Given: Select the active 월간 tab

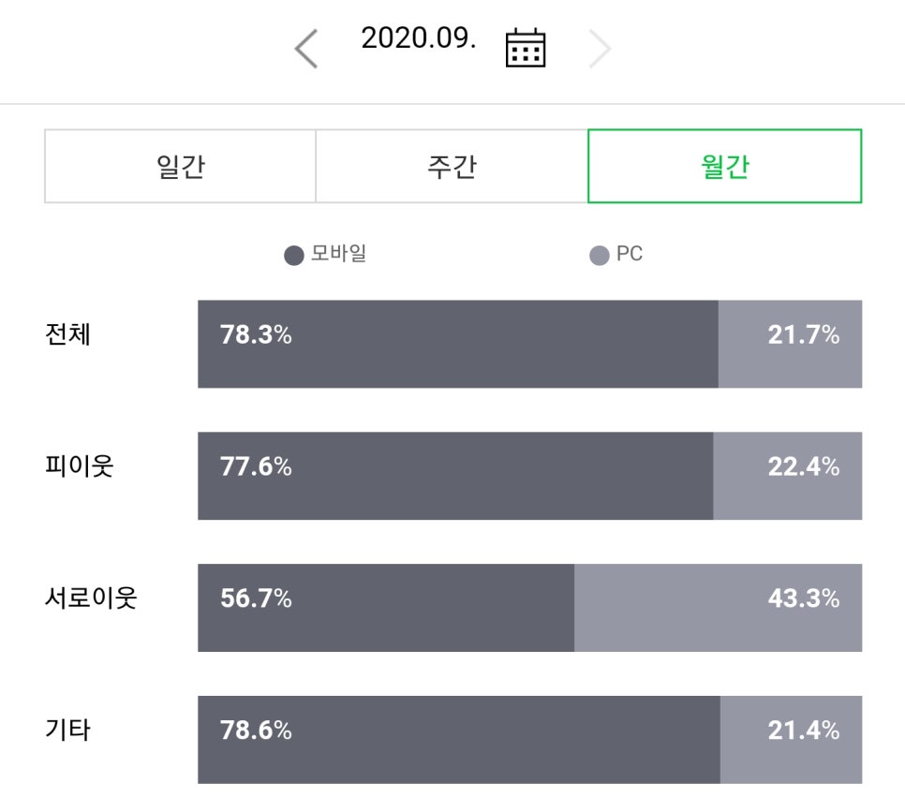Looking at the screenshot, I should [x=724, y=167].
